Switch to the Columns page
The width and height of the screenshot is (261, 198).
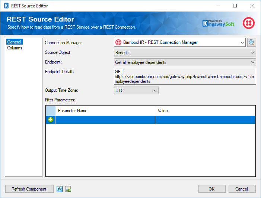pos(15,48)
